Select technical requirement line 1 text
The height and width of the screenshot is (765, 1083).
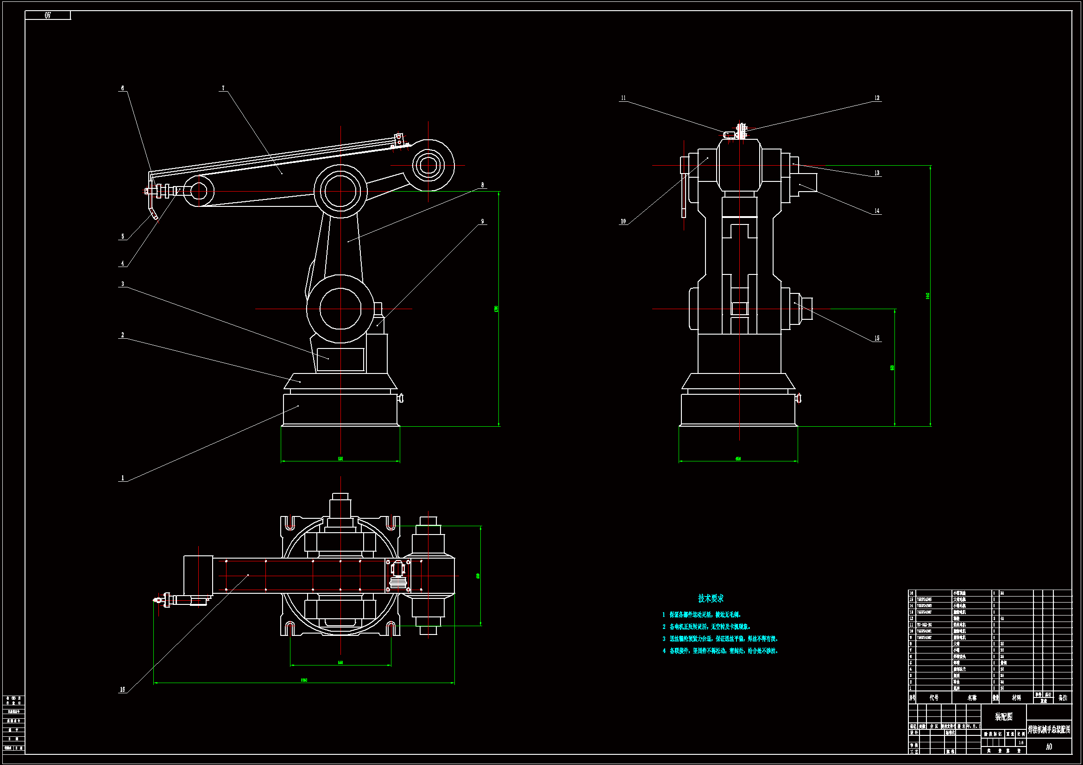point(705,615)
